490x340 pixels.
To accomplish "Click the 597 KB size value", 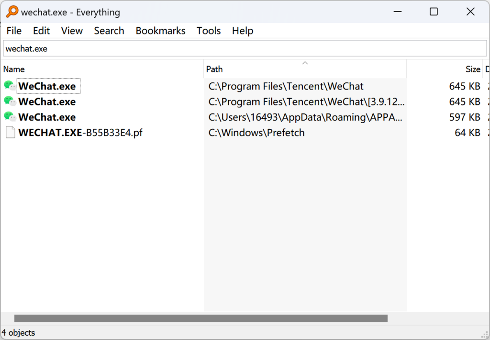I will 465,117.
